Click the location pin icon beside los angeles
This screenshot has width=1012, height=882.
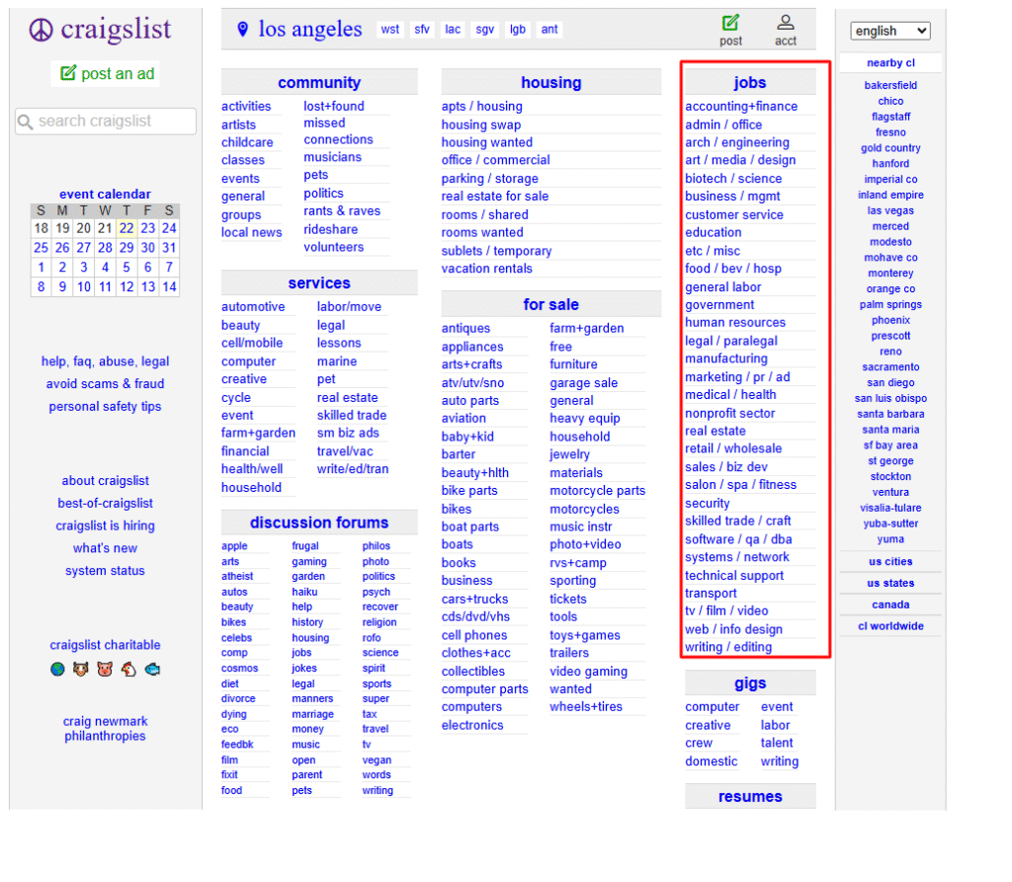point(243,29)
